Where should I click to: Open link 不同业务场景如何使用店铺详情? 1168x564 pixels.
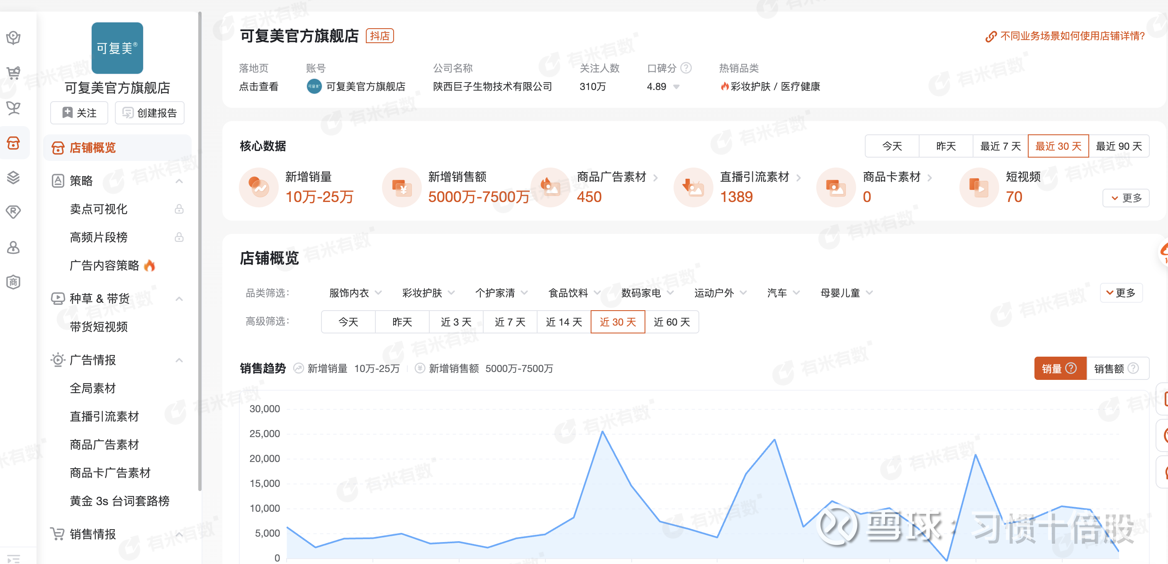[x=1072, y=36]
